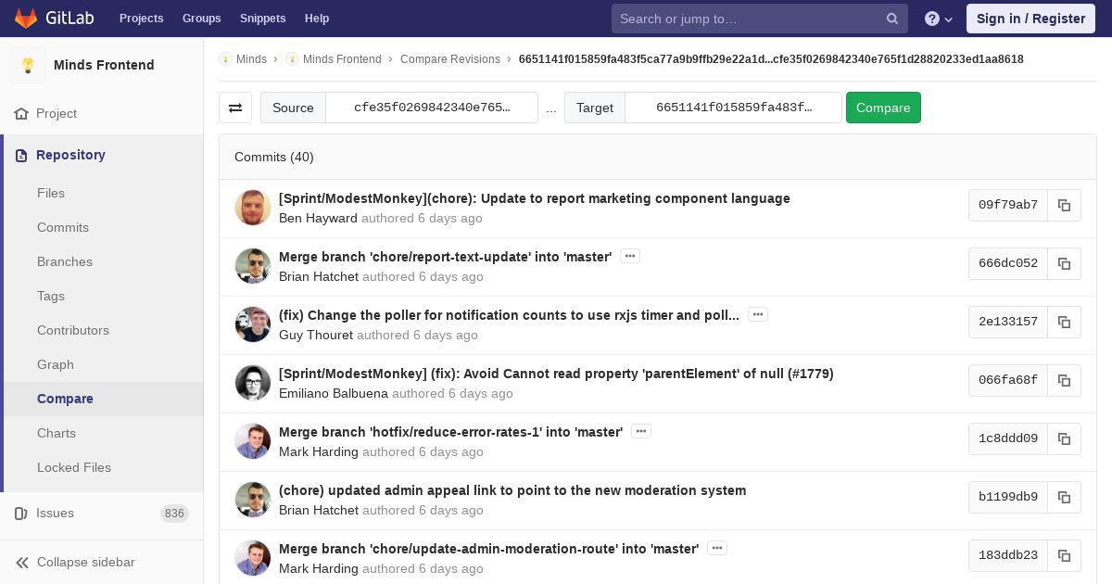This screenshot has height=584, width=1112.
Task: Collapse sidebar using the double chevron
Action: [x=22, y=562]
